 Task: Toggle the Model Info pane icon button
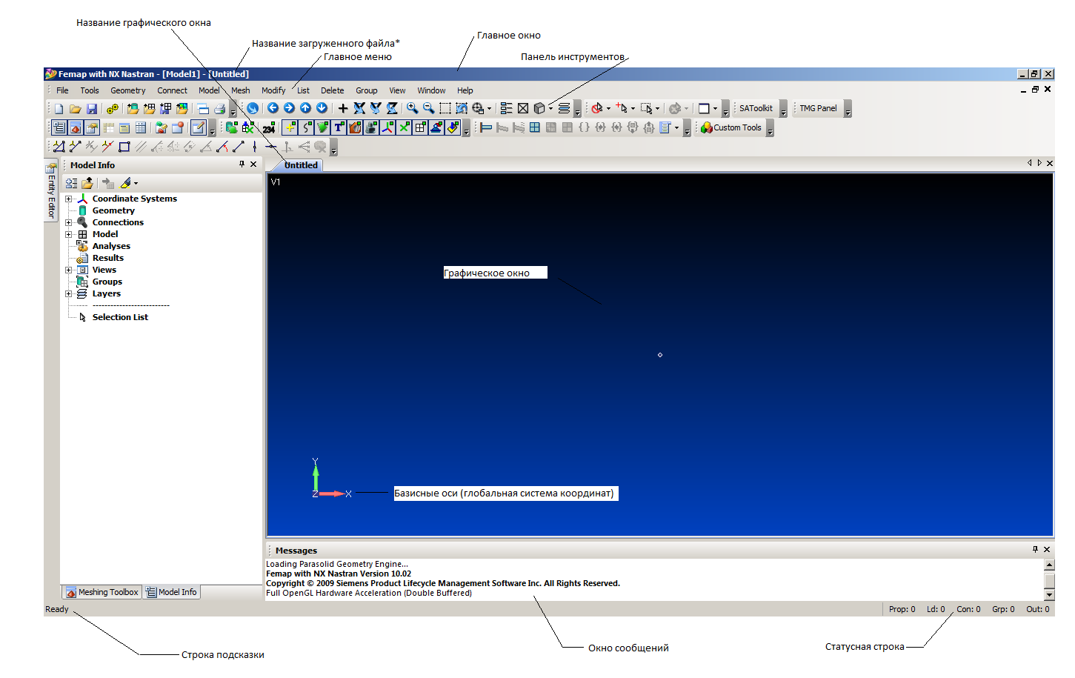tap(59, 127)
